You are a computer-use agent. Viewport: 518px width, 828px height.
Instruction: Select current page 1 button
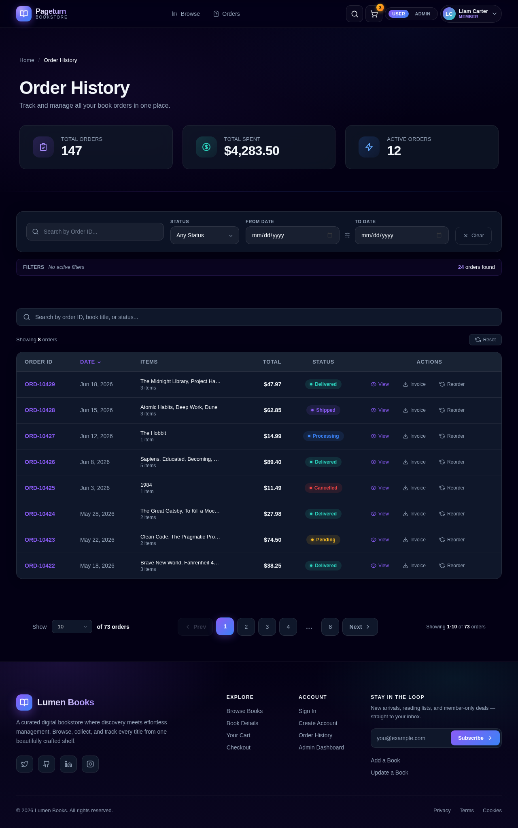pos(225,626)
